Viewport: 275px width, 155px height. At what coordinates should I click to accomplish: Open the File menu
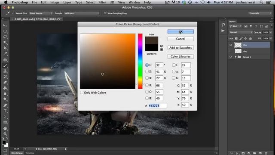pyautogui.click(x=34, y=2)
